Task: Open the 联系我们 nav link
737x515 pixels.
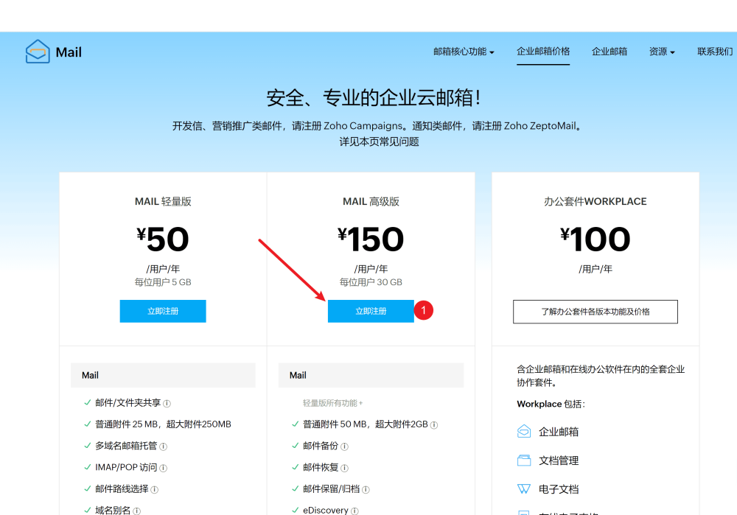Action: pyautogui.click(x=715, y=52)
